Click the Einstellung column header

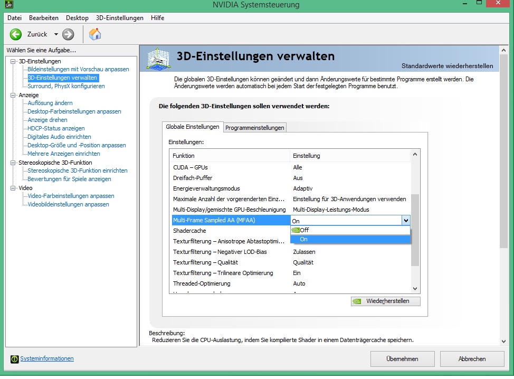point(350,156)
